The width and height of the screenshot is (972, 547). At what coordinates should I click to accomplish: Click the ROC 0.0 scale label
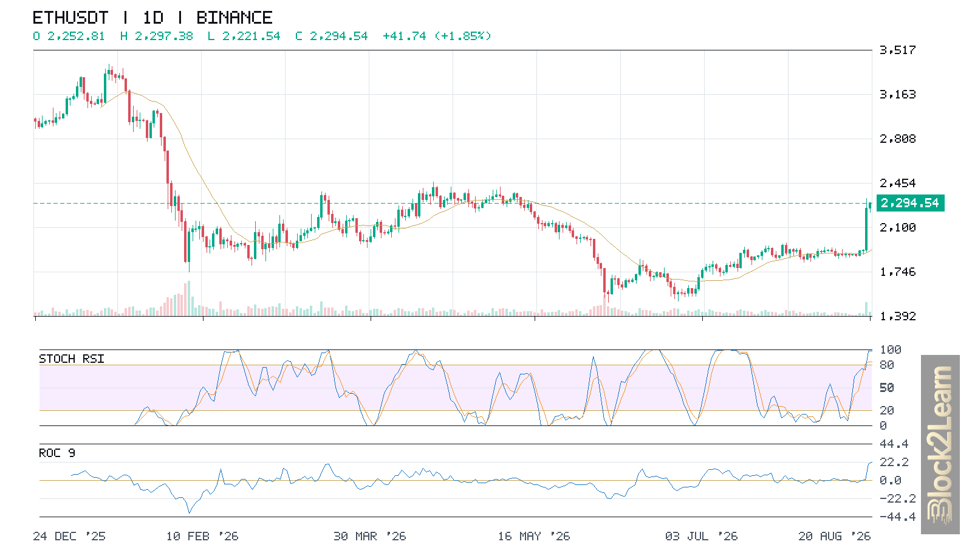coord(891,480)
